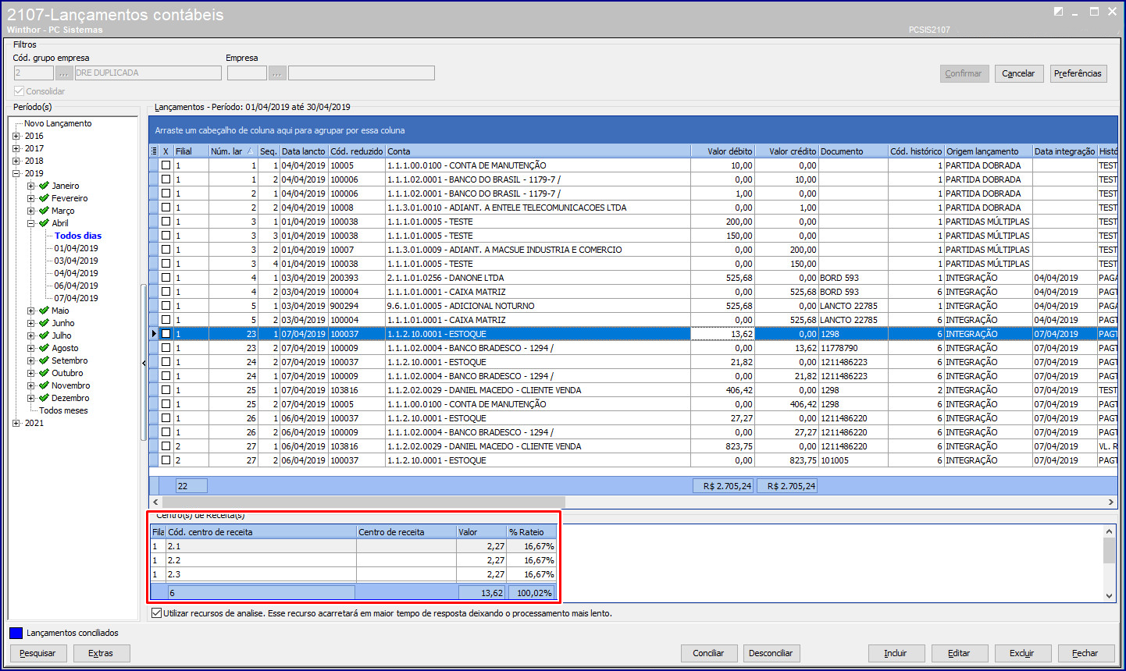
Task: Sort by Conta column header
Action: pos(538,151)
